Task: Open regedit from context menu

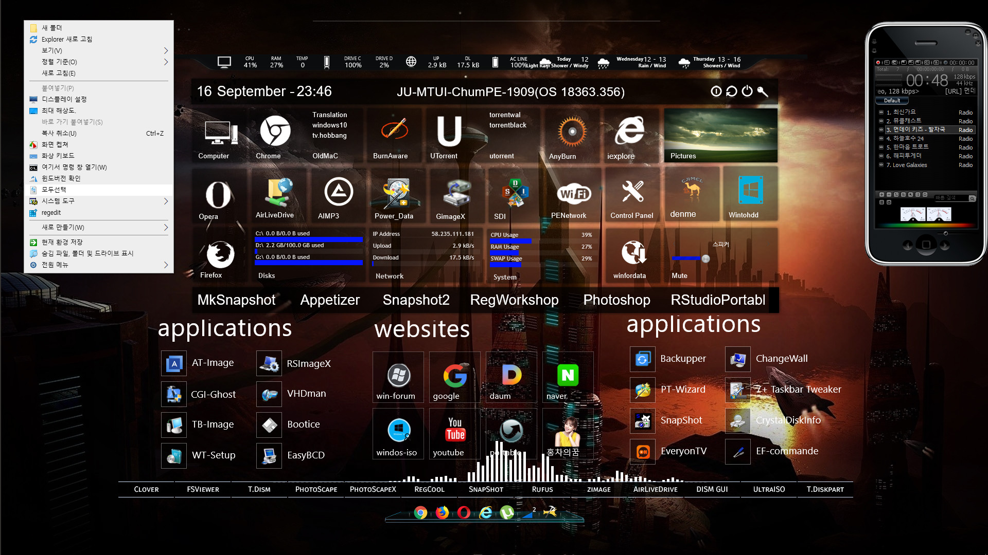Action: click(99, 213)
